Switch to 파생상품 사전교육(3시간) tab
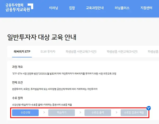This screenshot has width=159, height=124. (122, 52)
